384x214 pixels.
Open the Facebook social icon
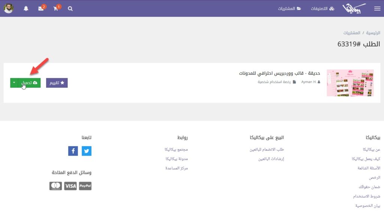click(x=73, y=151)
